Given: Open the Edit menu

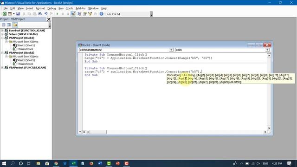Looking at the screenshot, I should point(13,8).
